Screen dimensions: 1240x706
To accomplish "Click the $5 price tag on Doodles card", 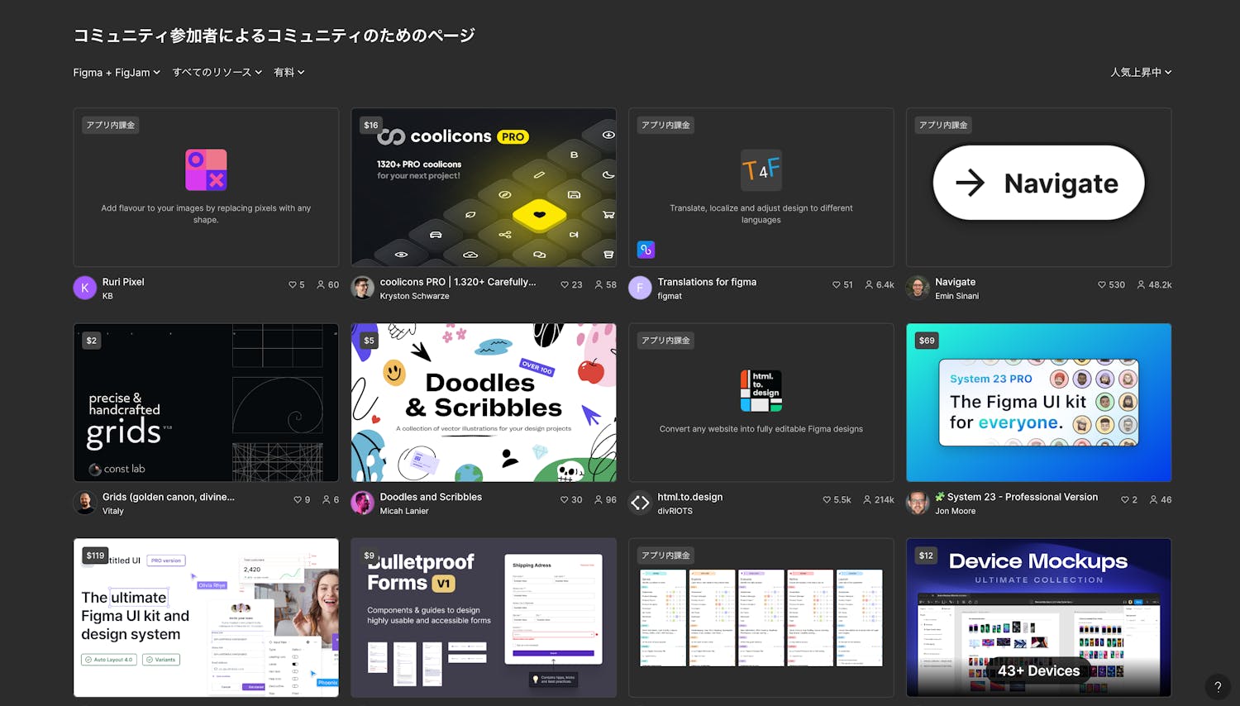I will (x=369, y=341).
